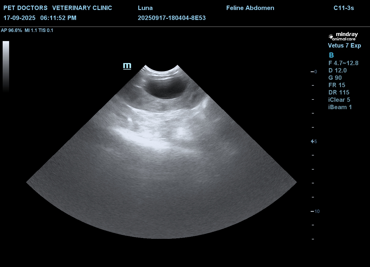This screenshot has width=370, height=267.
Task: Select the depth D 12.0 parameter
Action: pos(337,70)
